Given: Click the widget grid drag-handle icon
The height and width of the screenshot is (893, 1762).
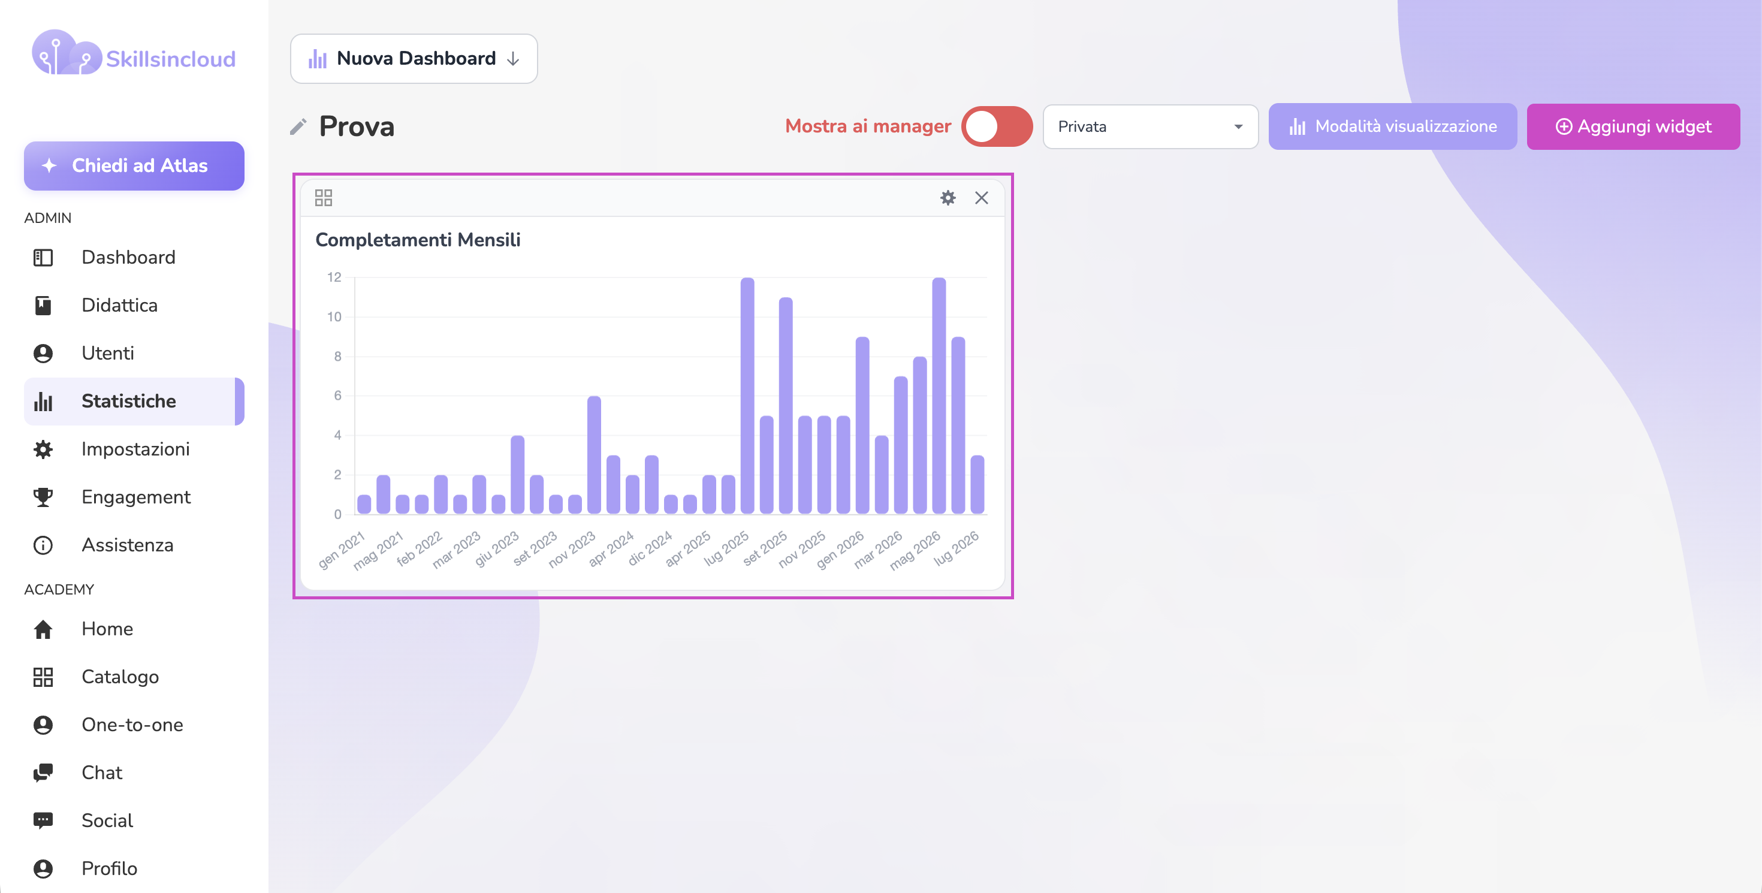Looking at the screenshot, I should click(x=324, y=198).
